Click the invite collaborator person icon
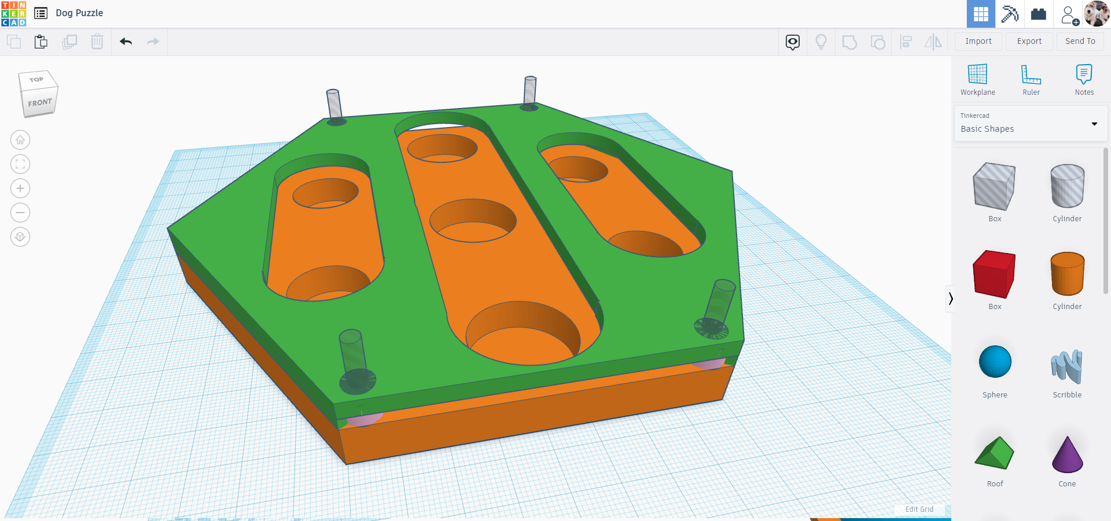 pyautogui.click(x=1069, y=14)
